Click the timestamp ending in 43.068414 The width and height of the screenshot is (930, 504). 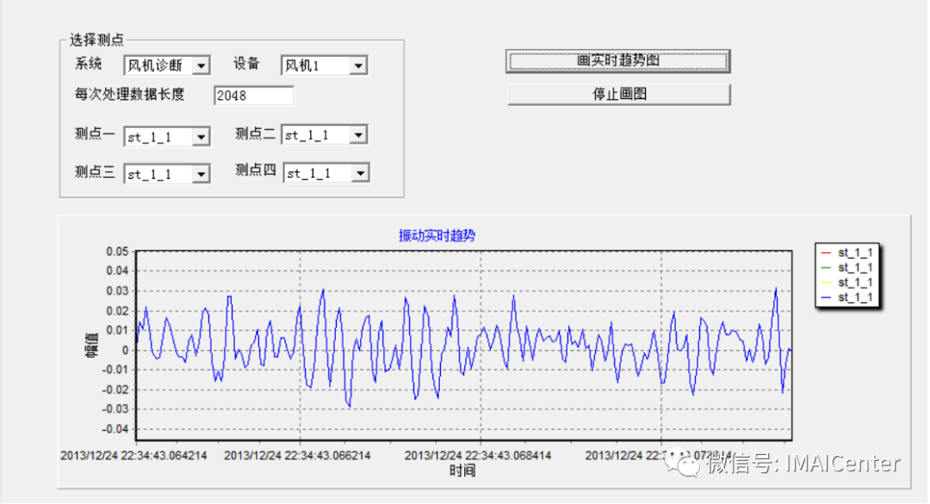(478, 456)
